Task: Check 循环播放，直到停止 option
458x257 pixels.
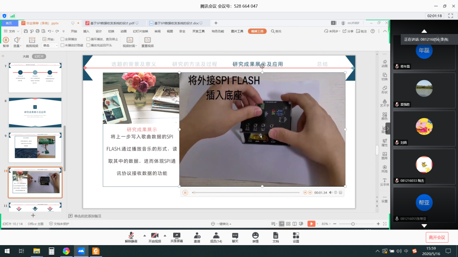Action: pyautogui.click(x=88, y=39)
